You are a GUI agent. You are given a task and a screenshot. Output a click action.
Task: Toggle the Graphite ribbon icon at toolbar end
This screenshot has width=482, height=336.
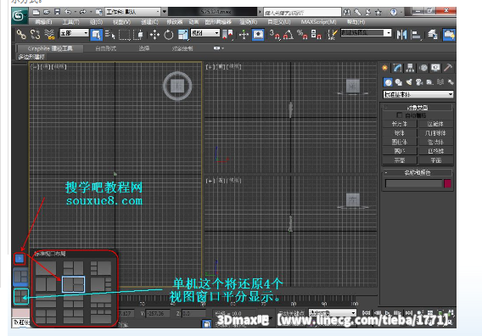coord(449,35)
